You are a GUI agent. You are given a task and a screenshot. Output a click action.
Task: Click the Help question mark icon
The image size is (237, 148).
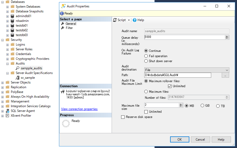(x=135, y=20)
